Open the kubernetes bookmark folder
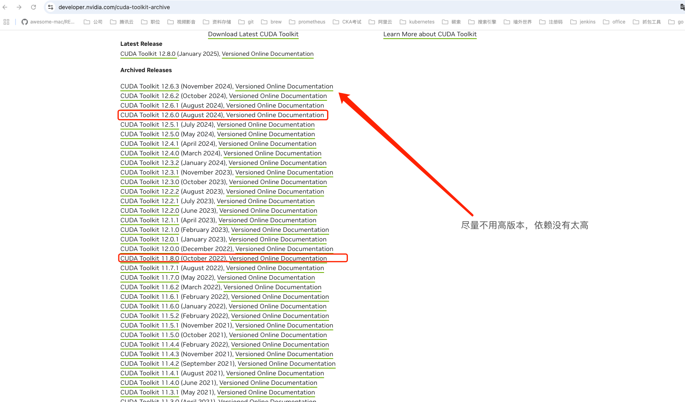This screenshot has width=685, height=402. (417, 22)
